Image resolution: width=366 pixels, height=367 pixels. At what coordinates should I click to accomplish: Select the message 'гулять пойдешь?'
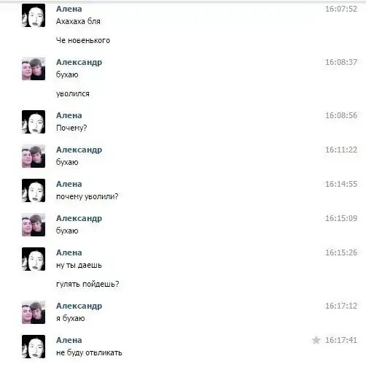click(x=87, y=284)
